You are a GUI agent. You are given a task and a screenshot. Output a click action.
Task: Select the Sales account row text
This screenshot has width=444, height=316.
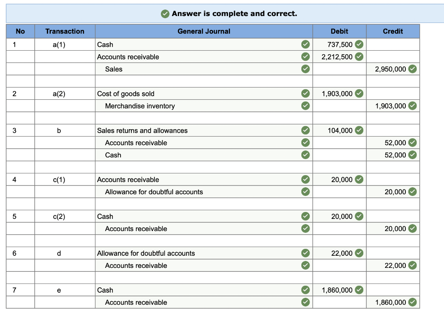(114, 69)
